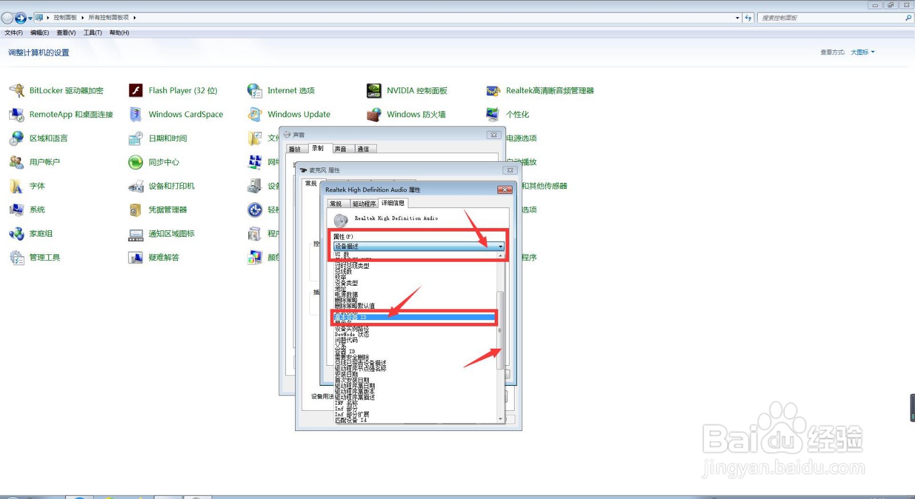This screenshot has height=499, width=915.
Task: Open the 属性 combo box showing 设备描述
Action: (419, 246)
